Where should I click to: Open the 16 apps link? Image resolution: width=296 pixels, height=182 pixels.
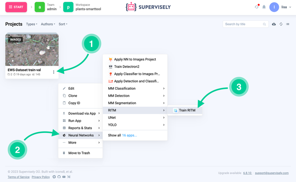pos(129,135)
